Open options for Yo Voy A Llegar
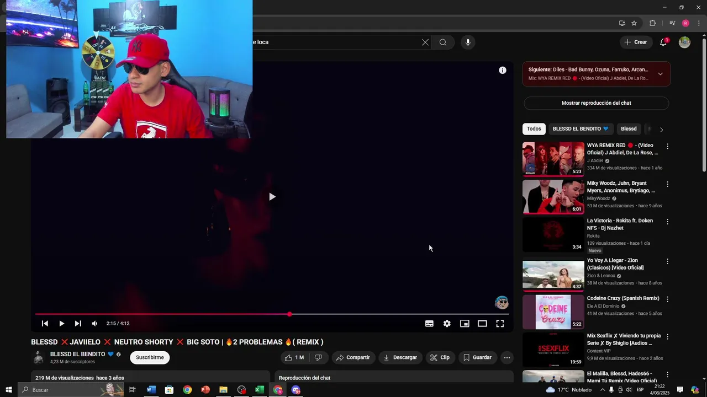The height and width of the screenshot is (397, 707). (x=667, y=261)
